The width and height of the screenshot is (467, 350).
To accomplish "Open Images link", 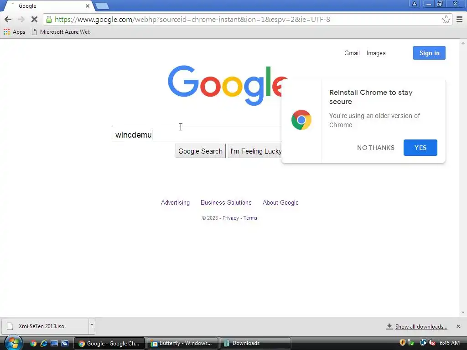I will [x=376, y=53].
